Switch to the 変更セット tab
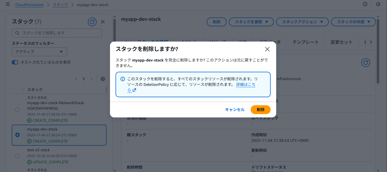 tap(342, 42)
